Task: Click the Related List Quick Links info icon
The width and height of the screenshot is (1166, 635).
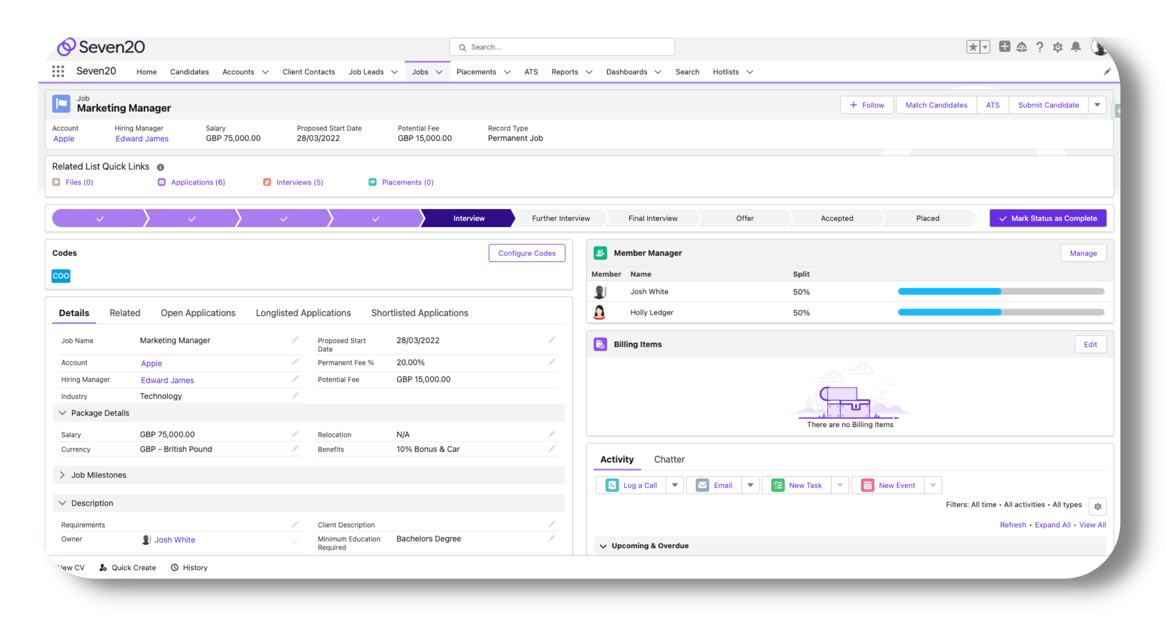Action: click(x=160, y=167)
